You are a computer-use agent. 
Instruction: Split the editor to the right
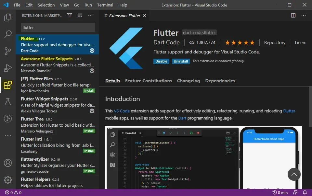click(293, 16)
